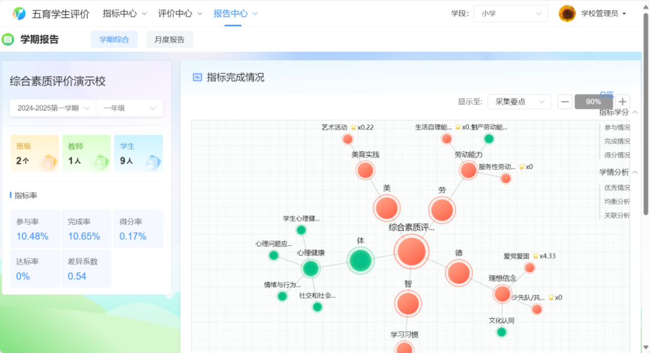Click the 指标完成情况 panel chart icon
Screen dimensions: 650x353
pos(198,77)
